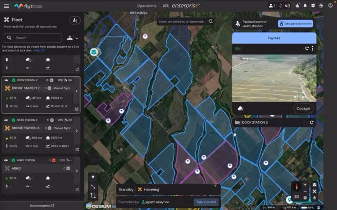Switch map to 3D view
This screenshot has height=210, width=337.
click(297, 196)
